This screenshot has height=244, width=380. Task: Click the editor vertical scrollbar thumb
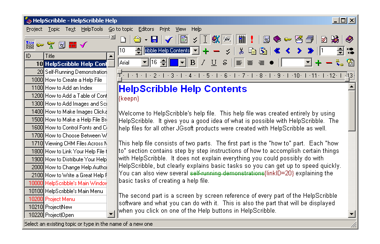tap(351, 111)
